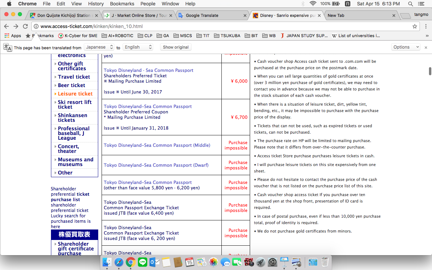
Task: Click the page vertical scrollbar thumb
Action: (x=430, y=71)
